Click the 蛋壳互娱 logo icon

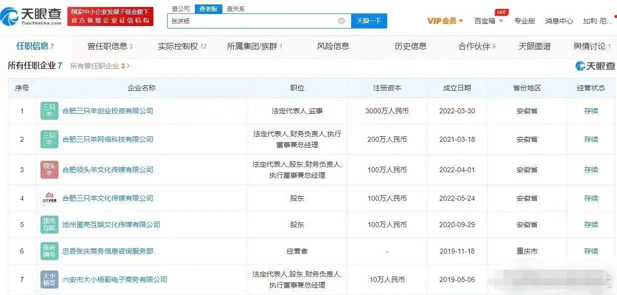pos(48,225)
